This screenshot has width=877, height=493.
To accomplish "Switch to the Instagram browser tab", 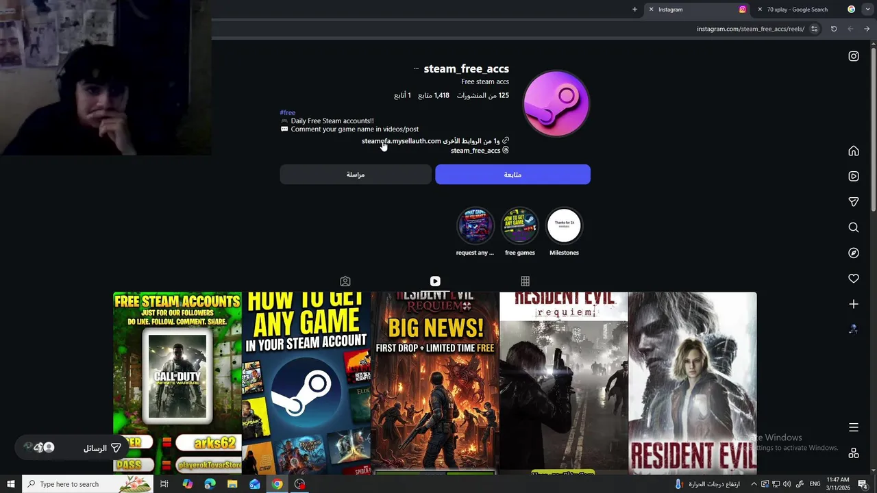I will coord(699,10).
